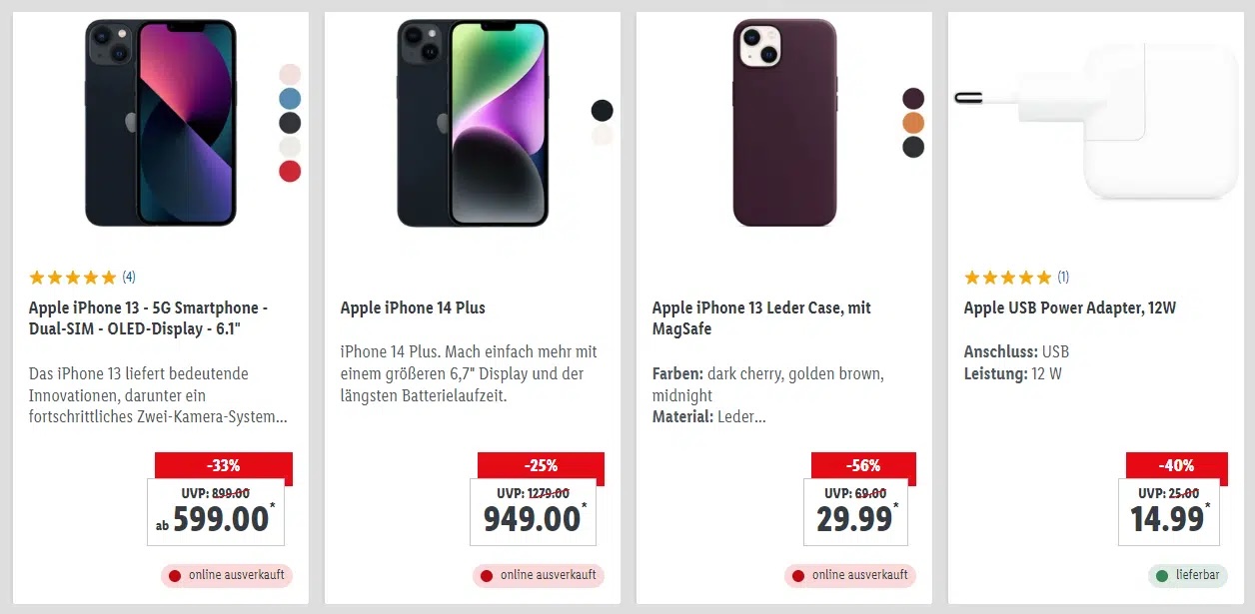Click the USB Power Adapter star rating
Image resolution: width=1255 pixels, height=614 pixels.
pyautogui.click(x=1008, y=278)
